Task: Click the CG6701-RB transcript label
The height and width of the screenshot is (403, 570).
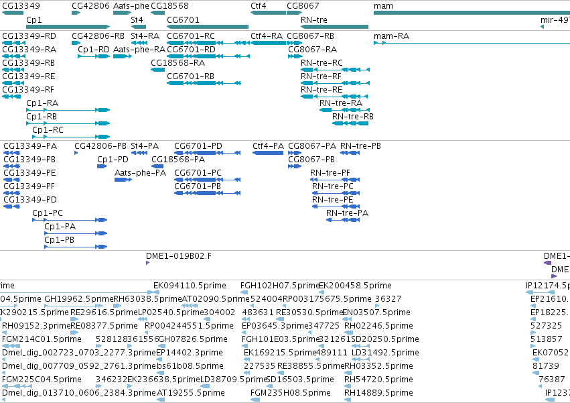Action: (190, 76)
